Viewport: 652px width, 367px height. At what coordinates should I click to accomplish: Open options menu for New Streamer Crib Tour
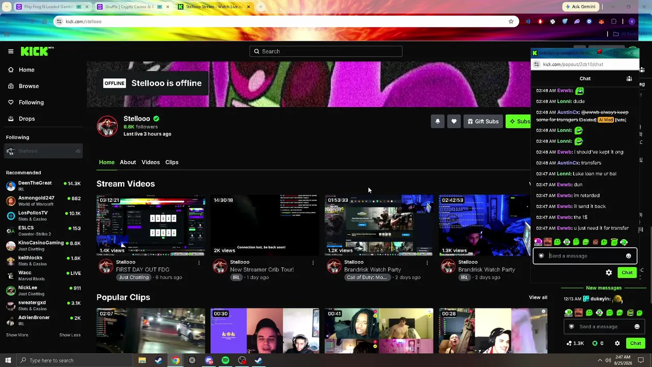pos(313,263)
